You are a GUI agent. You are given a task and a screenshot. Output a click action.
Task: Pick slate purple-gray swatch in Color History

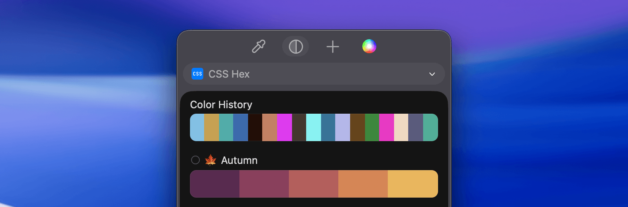(x=416, y=127)
